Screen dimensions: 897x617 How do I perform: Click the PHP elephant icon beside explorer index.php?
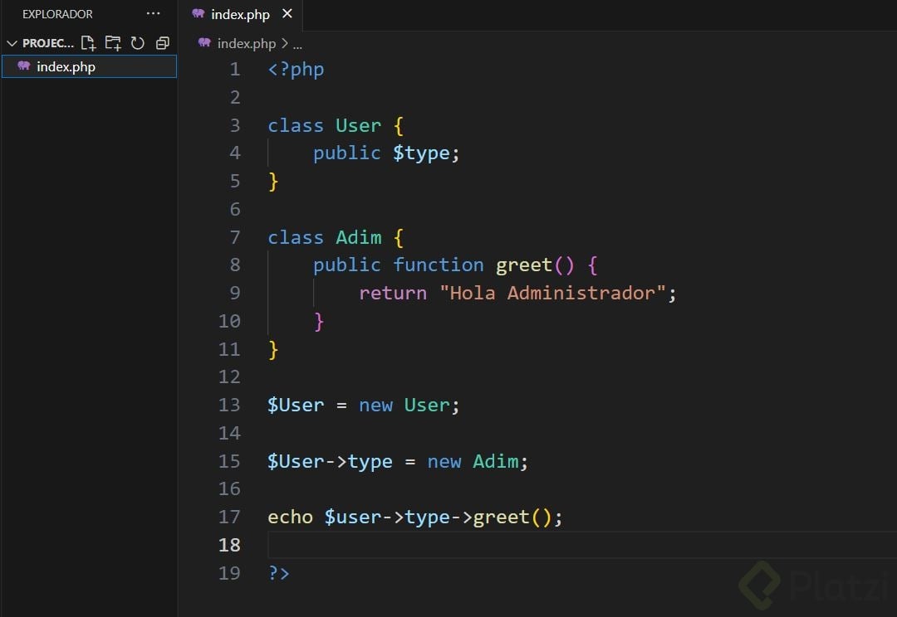(23, 66)
